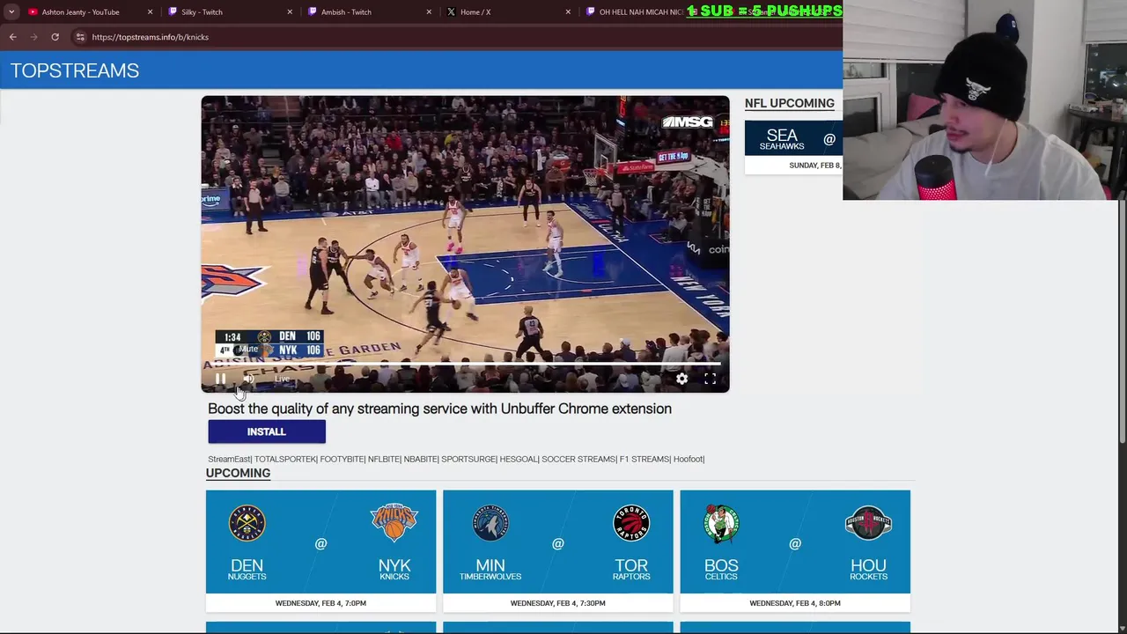
Task: Open video settings gear icon
Action: pos(681,379)
